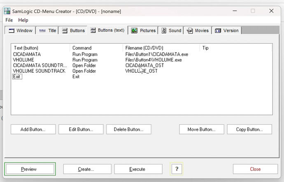Select the Buttons (text) tab
The image size is (284, 182).
click(107, 30)
